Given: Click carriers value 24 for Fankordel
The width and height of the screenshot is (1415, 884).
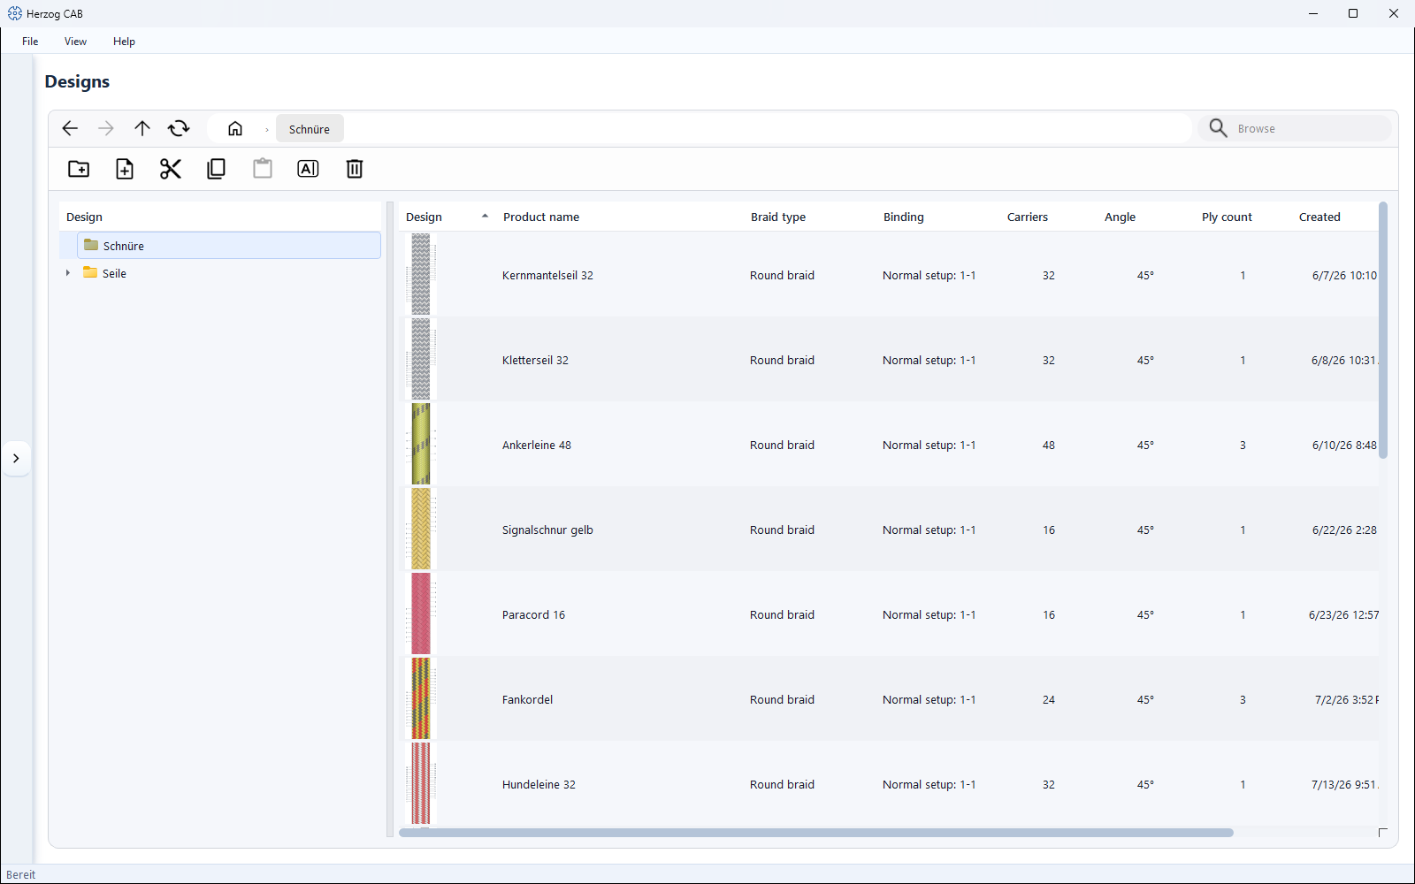Looking at the screenshot, I should click(x=1049, y=699).
